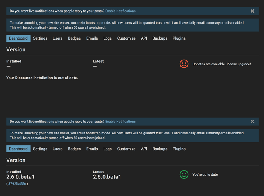Open Backups tab in lower panel
Image resolution: width=264 pixels, height=196 pixels.
[160, 149]
